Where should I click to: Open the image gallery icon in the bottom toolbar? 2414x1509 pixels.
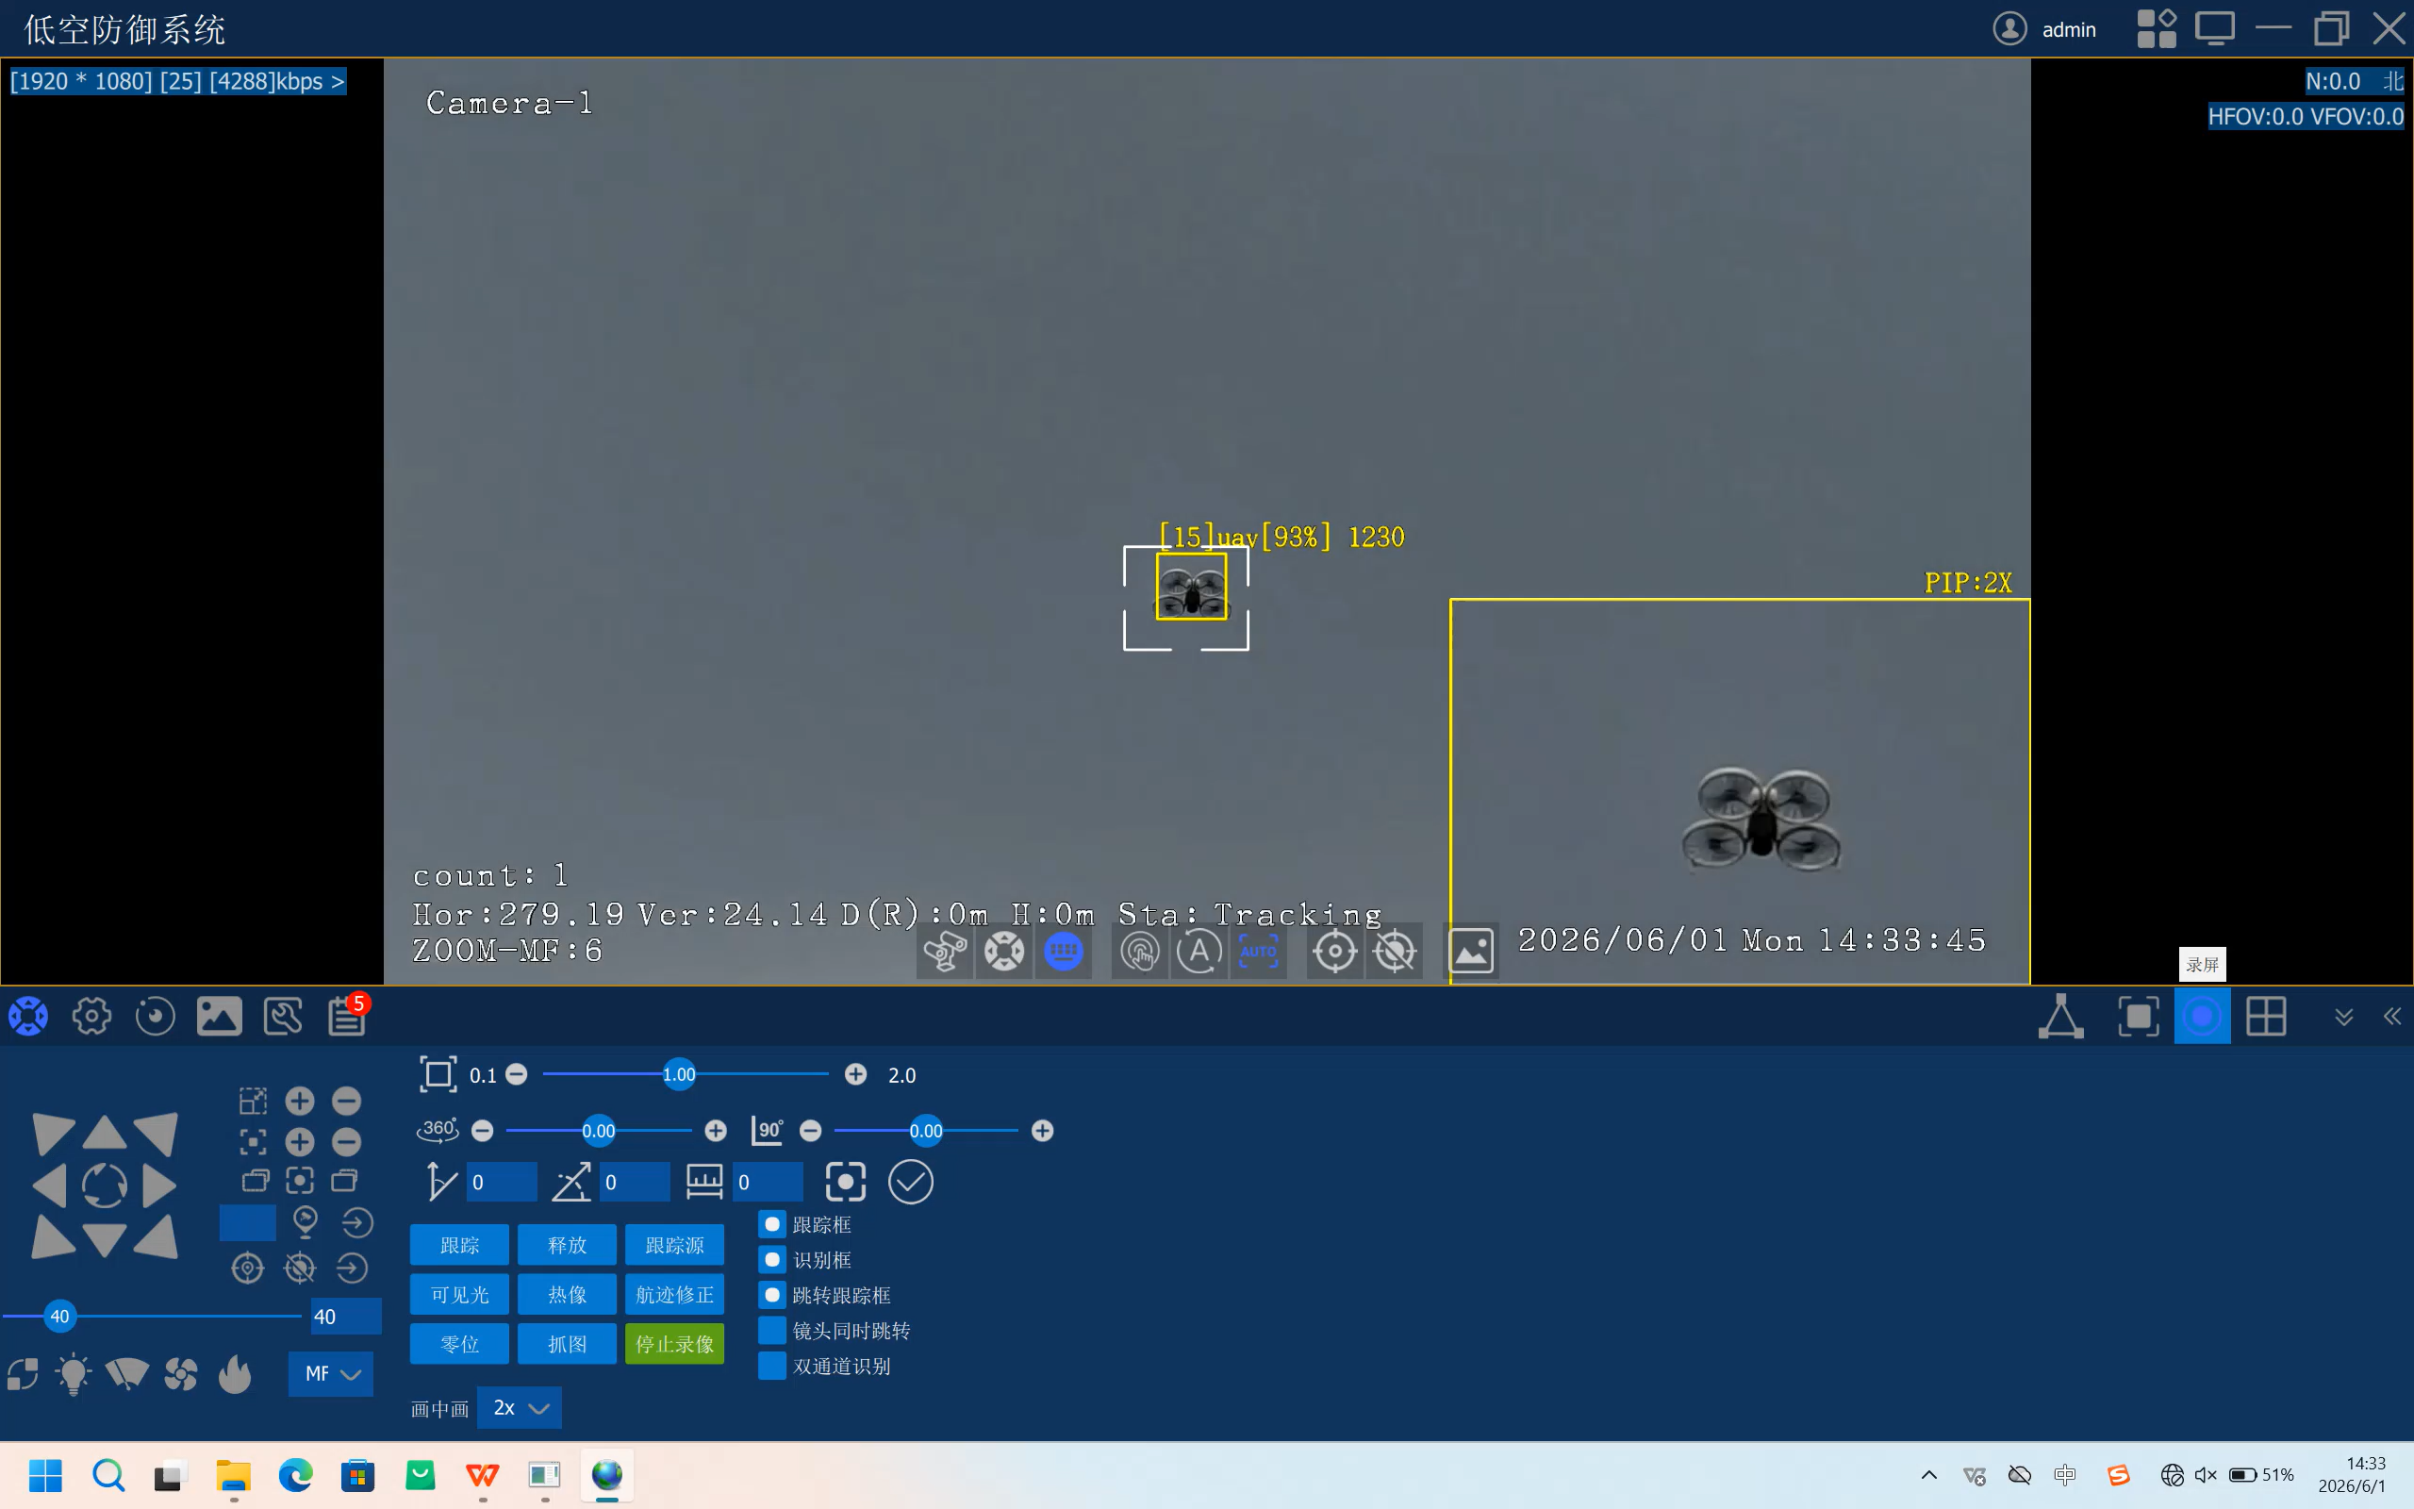coord(219,1016)
